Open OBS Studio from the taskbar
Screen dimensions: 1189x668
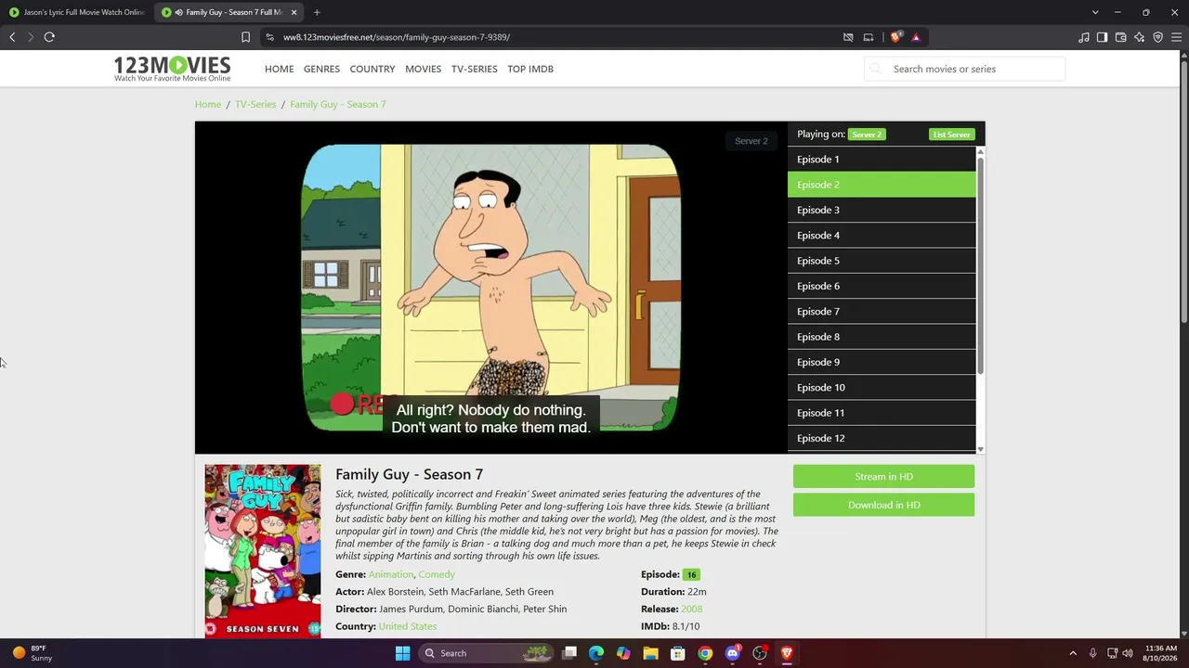click(760, 653)
